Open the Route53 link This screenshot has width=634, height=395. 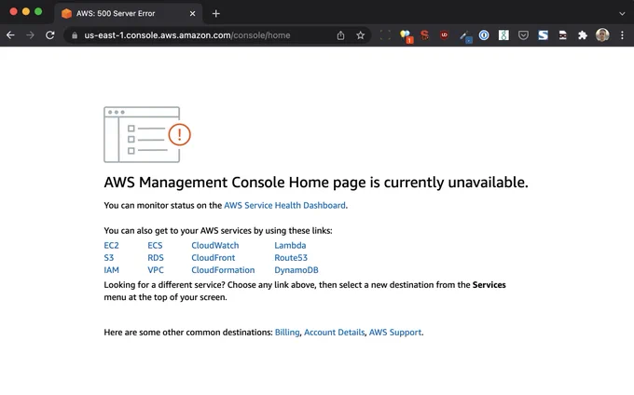point(291,257)
